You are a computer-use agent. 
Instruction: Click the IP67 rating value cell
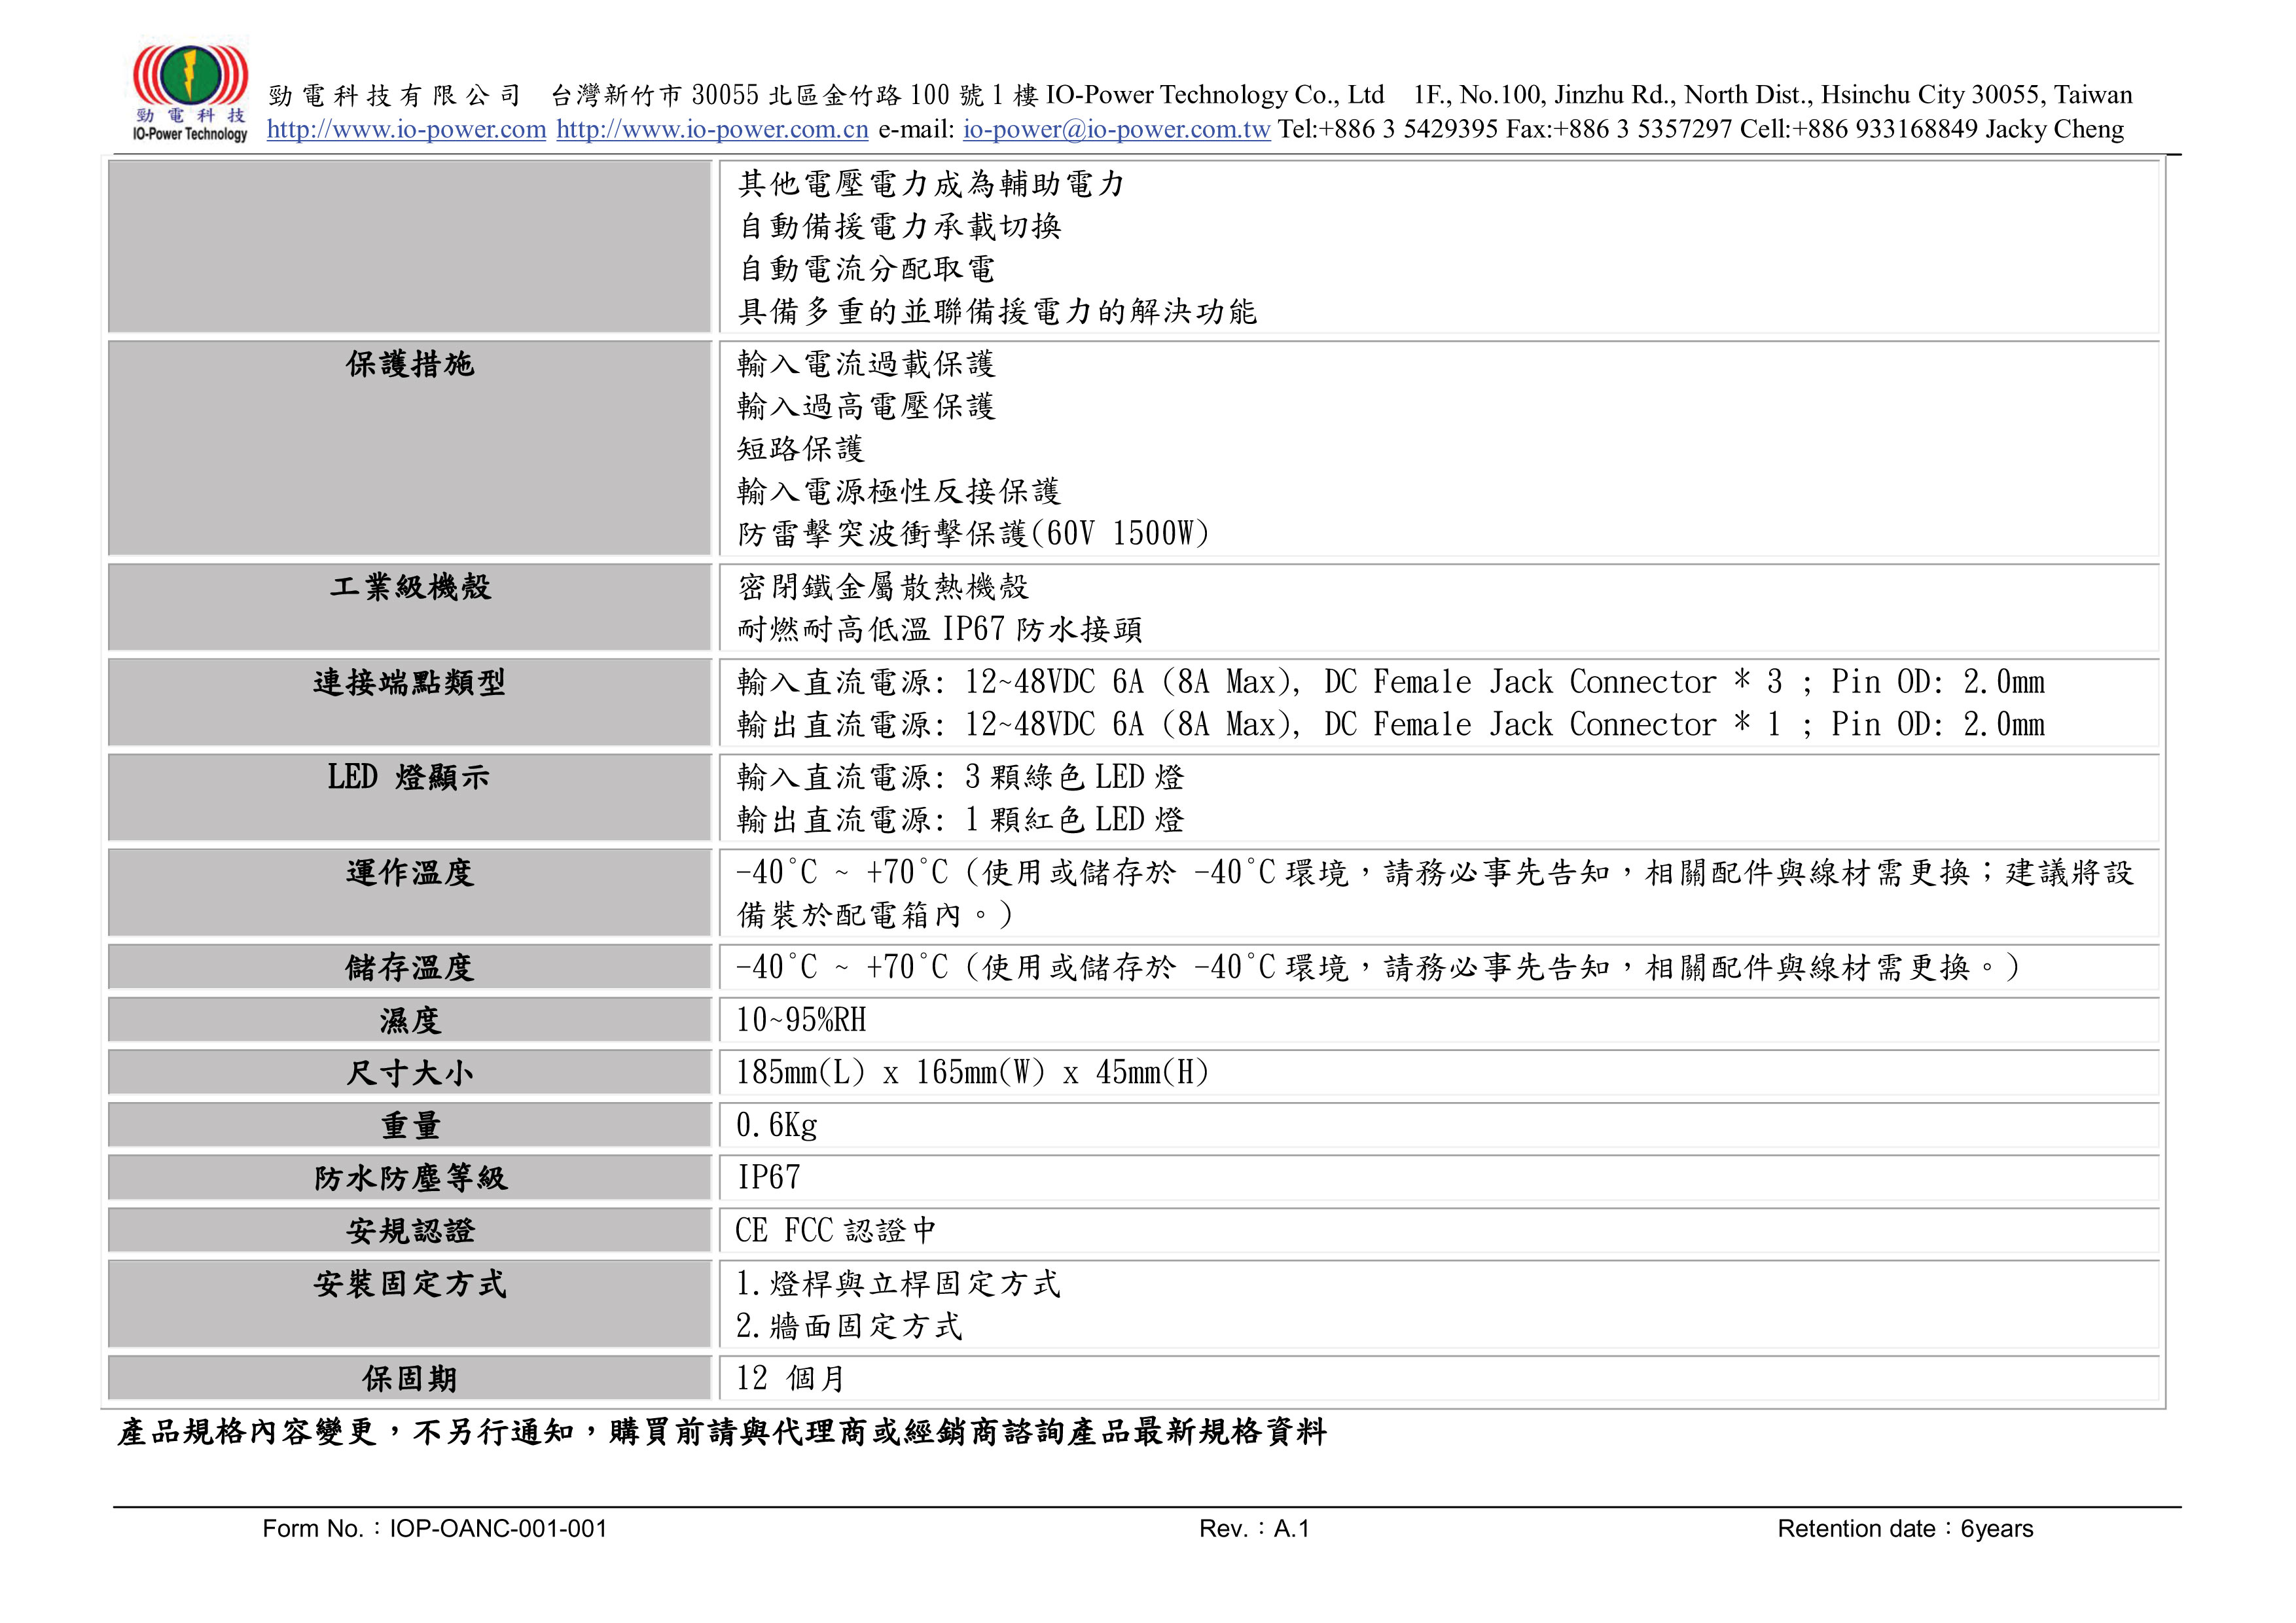1439,1178
